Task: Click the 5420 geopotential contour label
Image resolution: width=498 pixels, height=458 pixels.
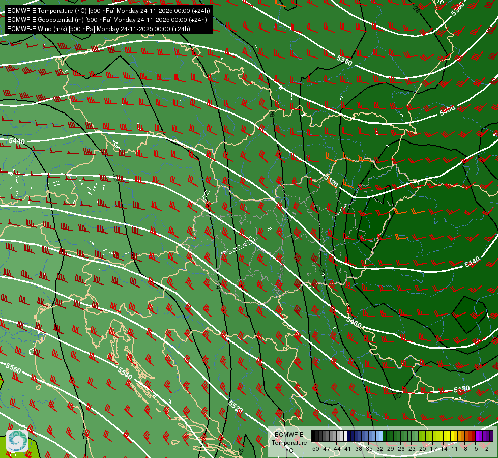Action: 331,180
